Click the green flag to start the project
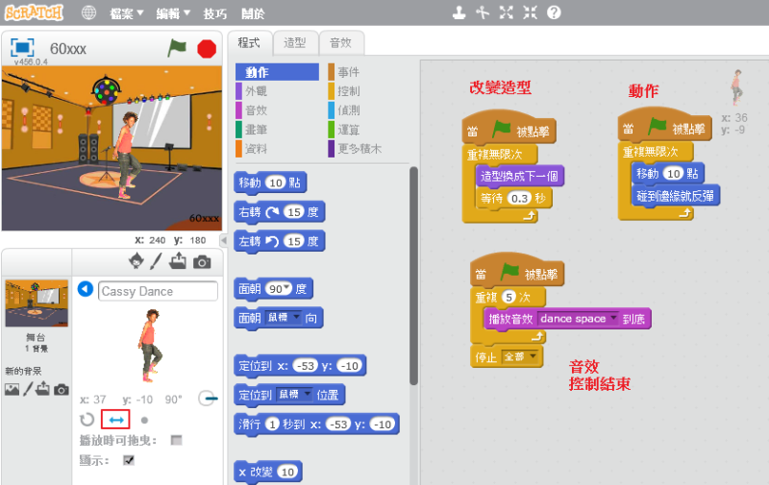The width and height of the screenshot is (769, 485). (x=177, y=48)
